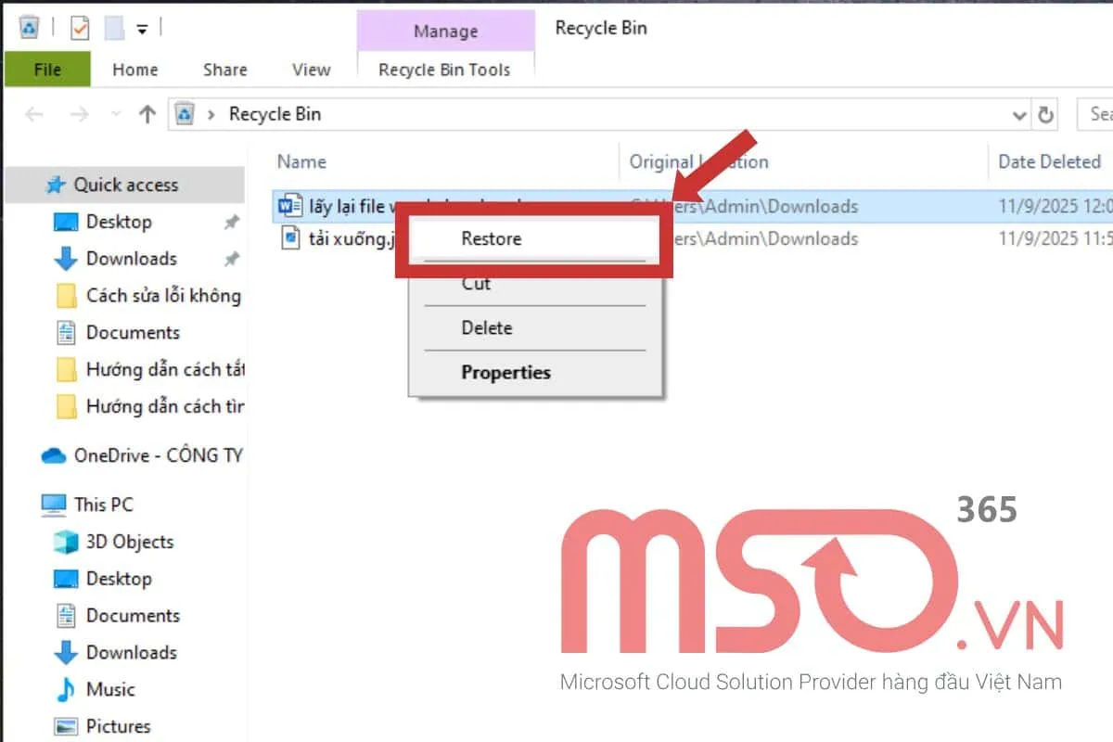
Task: Open Customize Quick Access Toolbar dropdown arrow
Action: point(142,30)
